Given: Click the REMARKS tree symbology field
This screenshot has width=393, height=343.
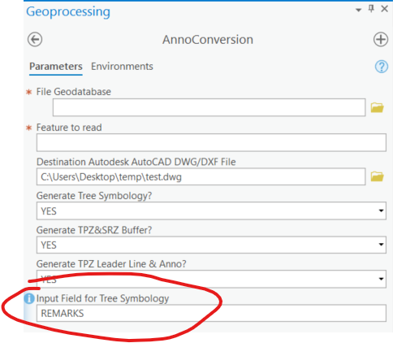Looking at the screenshot, I should 211,313.
